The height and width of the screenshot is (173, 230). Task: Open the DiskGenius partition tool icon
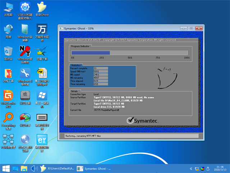click(8, 96)
